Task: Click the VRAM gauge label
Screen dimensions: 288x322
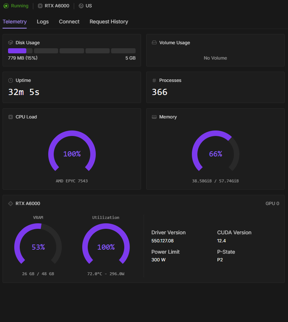Action: (38, 217)
